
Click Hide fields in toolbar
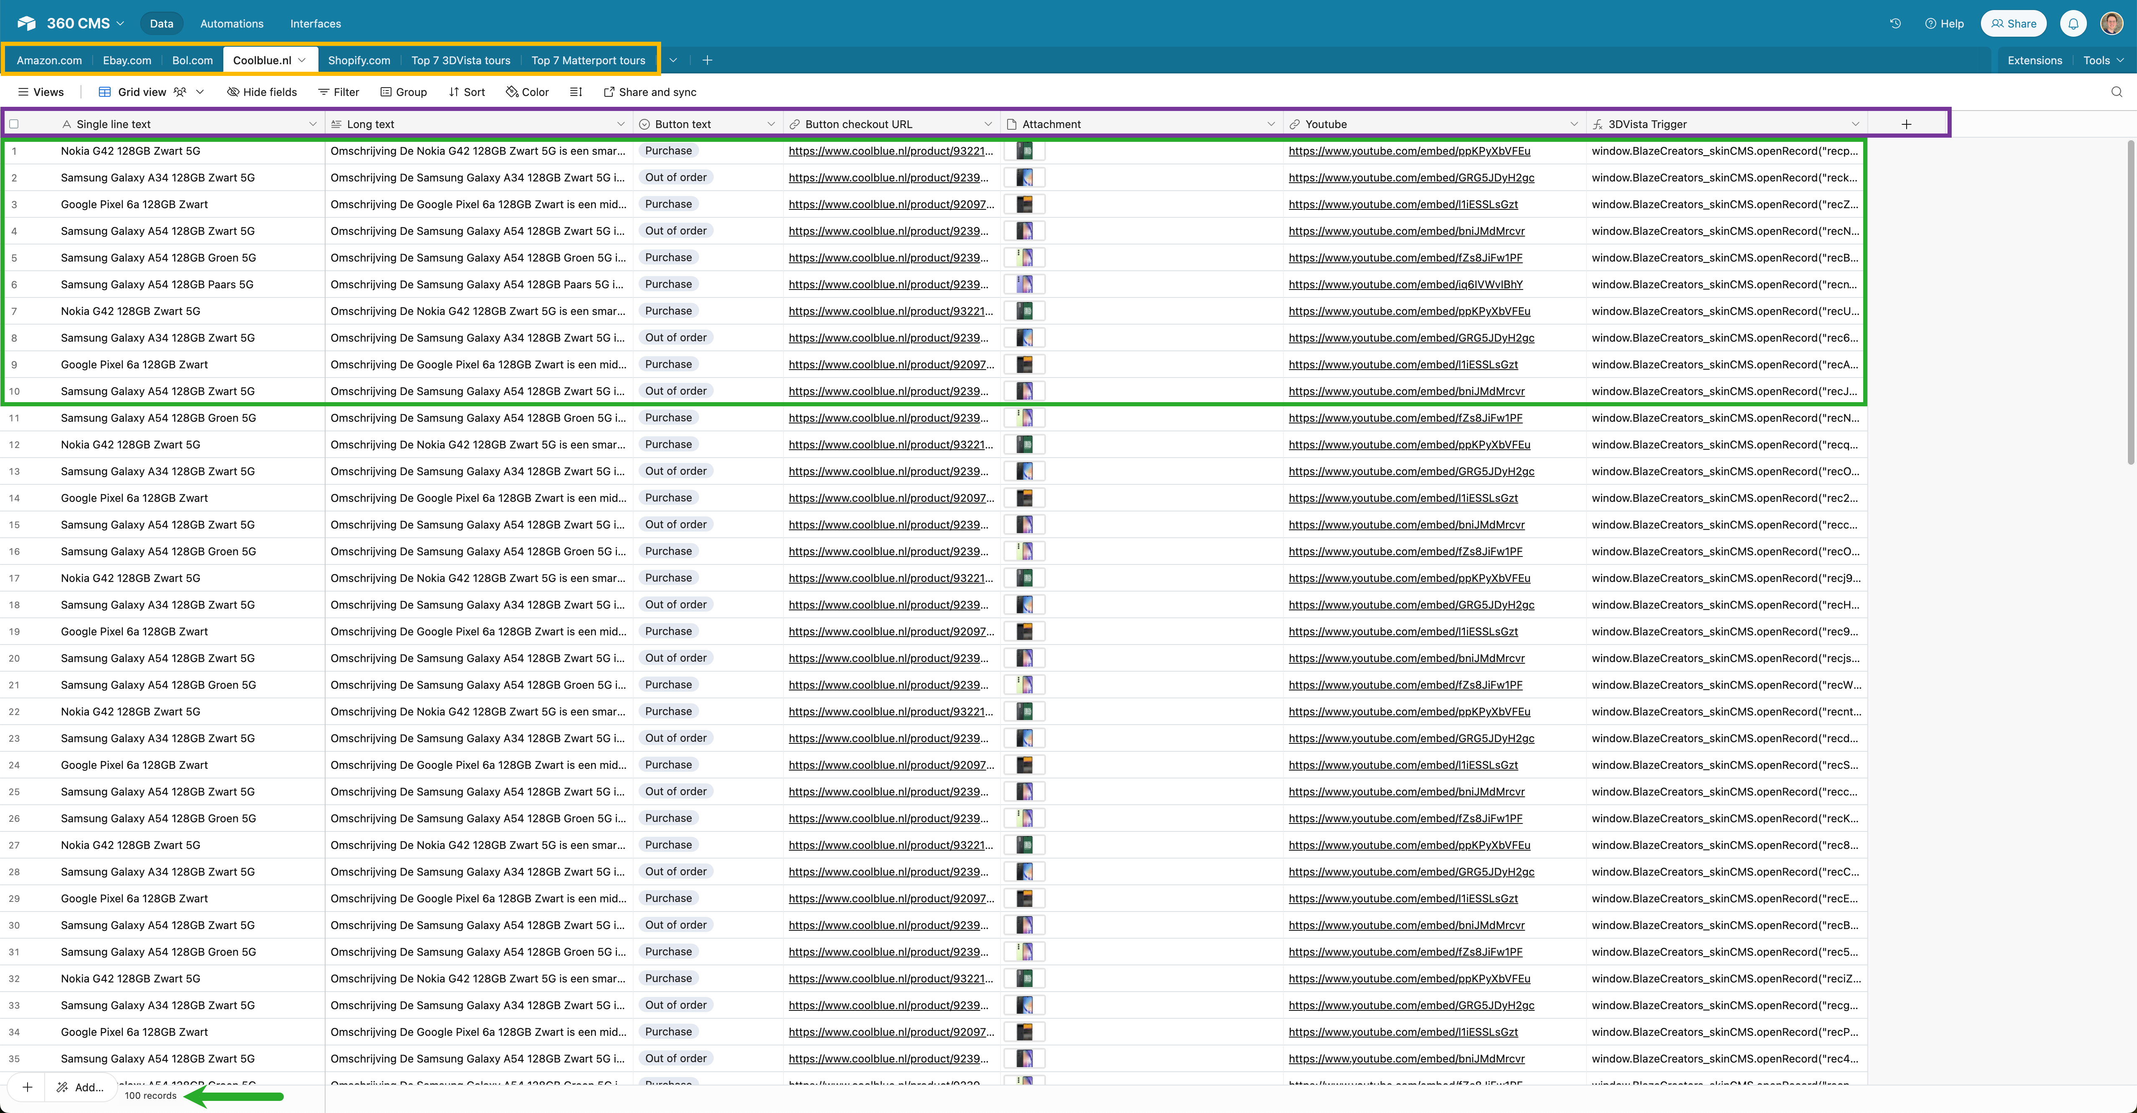(x=262, y=92)
